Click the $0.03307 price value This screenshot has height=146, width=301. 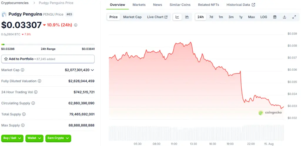pyautogui.click(x=21, y=25)
